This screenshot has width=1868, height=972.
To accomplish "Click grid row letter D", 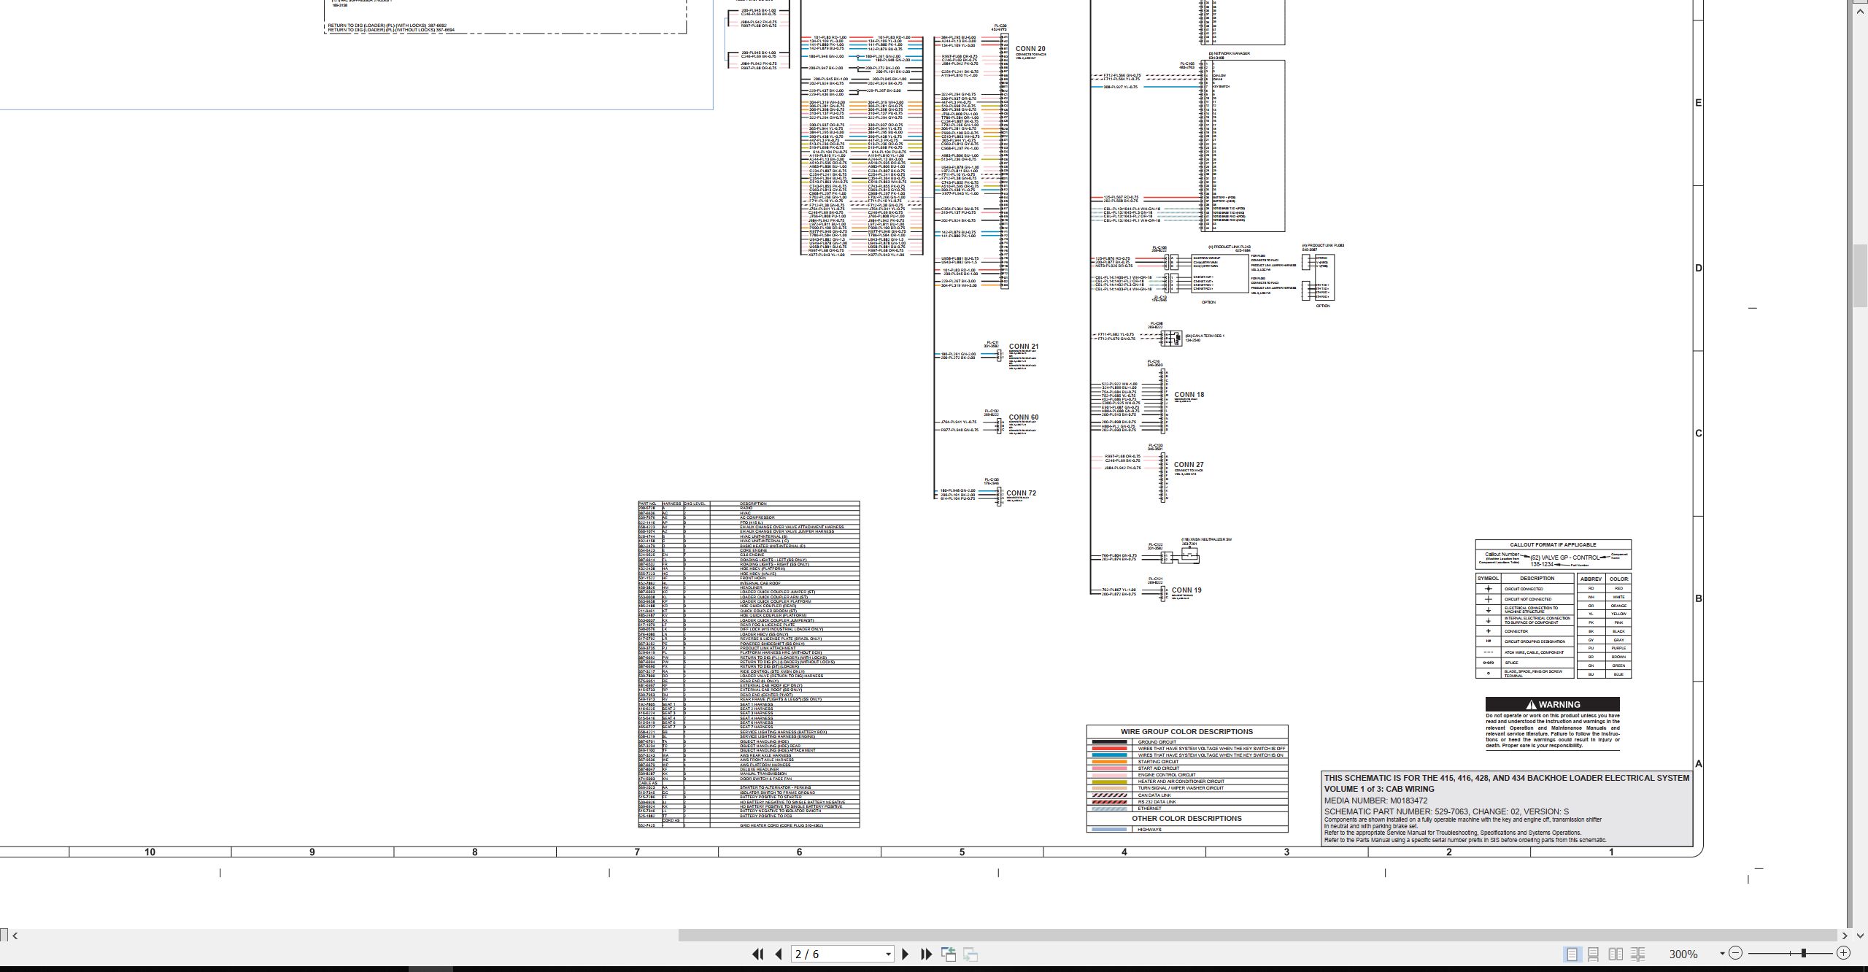I will 1699,268.
